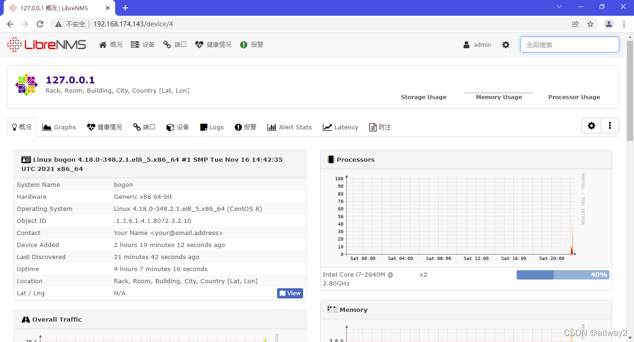Switch to the device 设备 inventory tab
Viewport: 634px width, 342px height.
178,127
